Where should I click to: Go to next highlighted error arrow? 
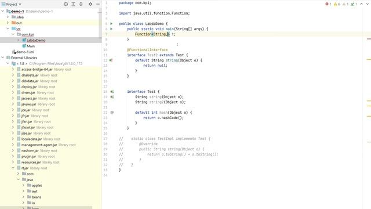(368, 4)
